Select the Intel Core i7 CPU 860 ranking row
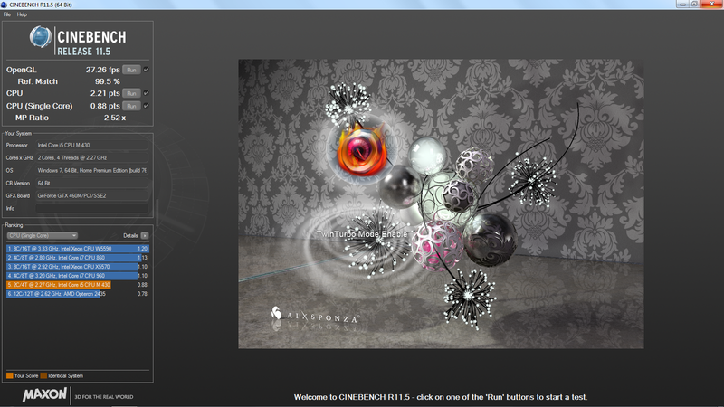The image size is (724, 407). pos(78,258)
